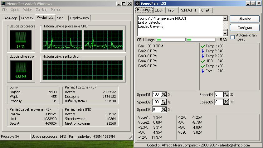The image size is (263, 148).
Task: Click the second CPU Usage progress bar
Action: [x=201, y=40]
